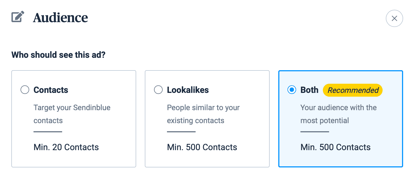The image size is (415, 182).
Task: Click the Contacts audience card
Action: pyautogui.click(x=73, y=119)
